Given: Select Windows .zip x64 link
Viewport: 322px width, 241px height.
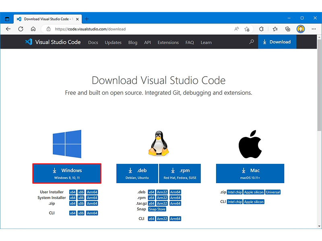Looking at the screenshot, I should (x=72, y=204).
